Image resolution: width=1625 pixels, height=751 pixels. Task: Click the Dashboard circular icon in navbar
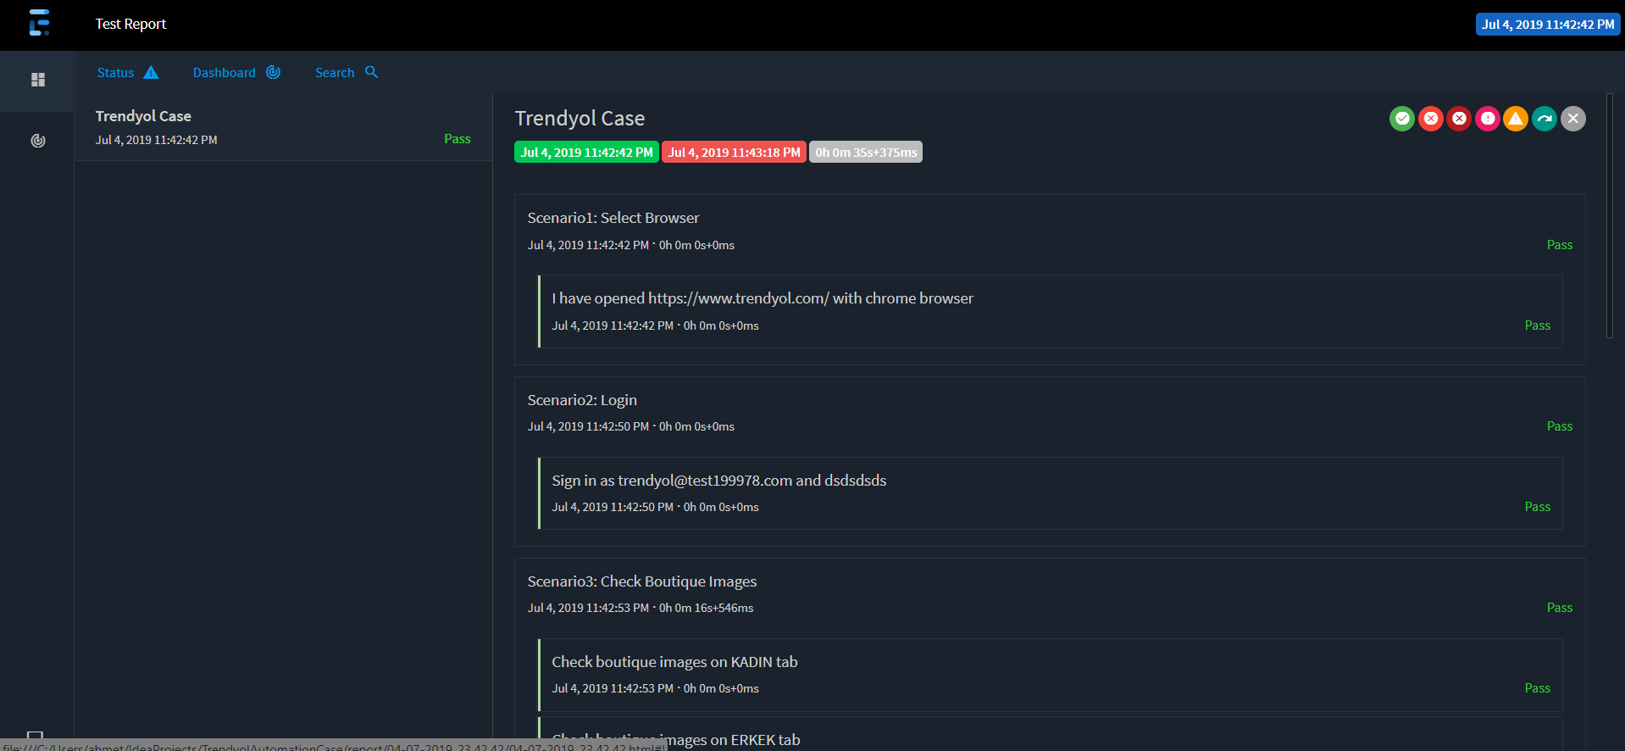tap(273, 72)
